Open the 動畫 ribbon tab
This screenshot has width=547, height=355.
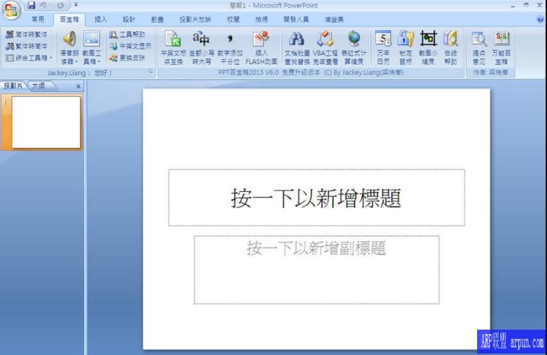(x=157, y=19)
